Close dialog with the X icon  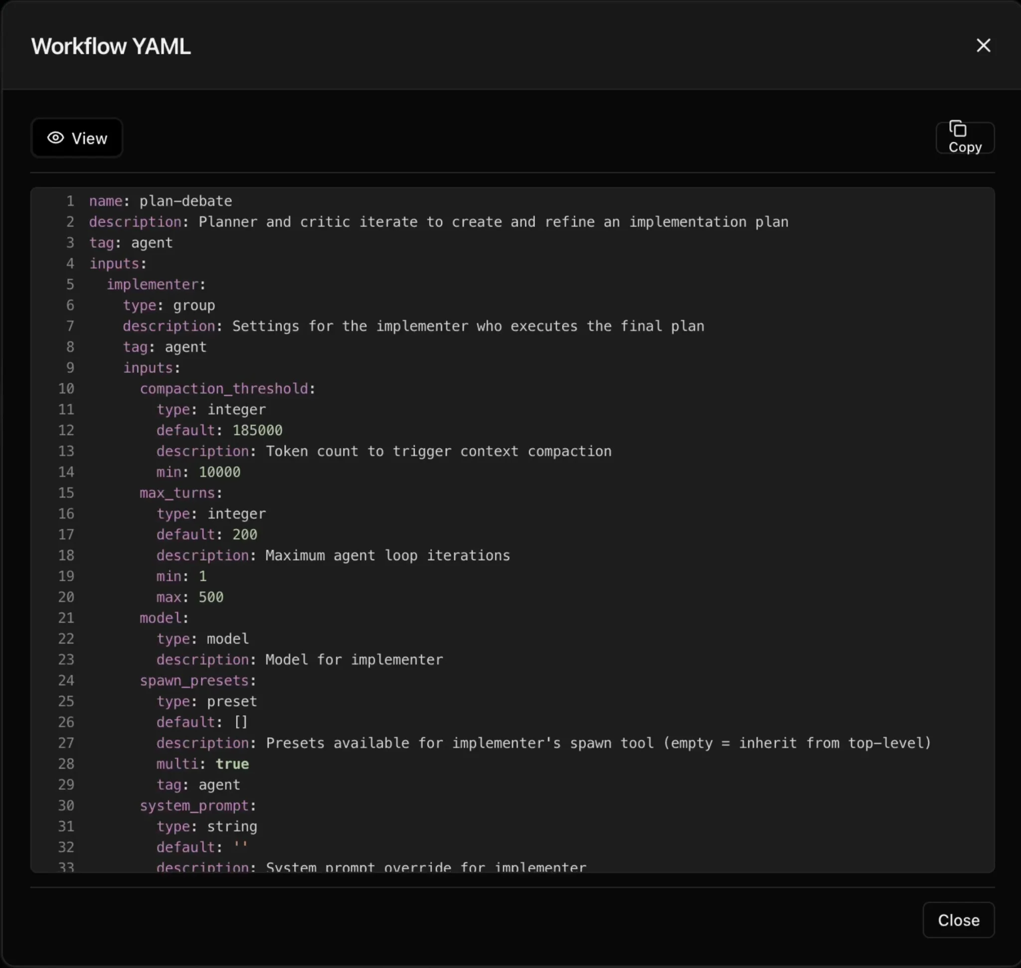pos(983,45)
